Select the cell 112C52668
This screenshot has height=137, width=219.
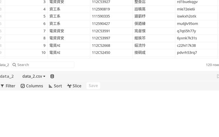(x=101, y=46)
